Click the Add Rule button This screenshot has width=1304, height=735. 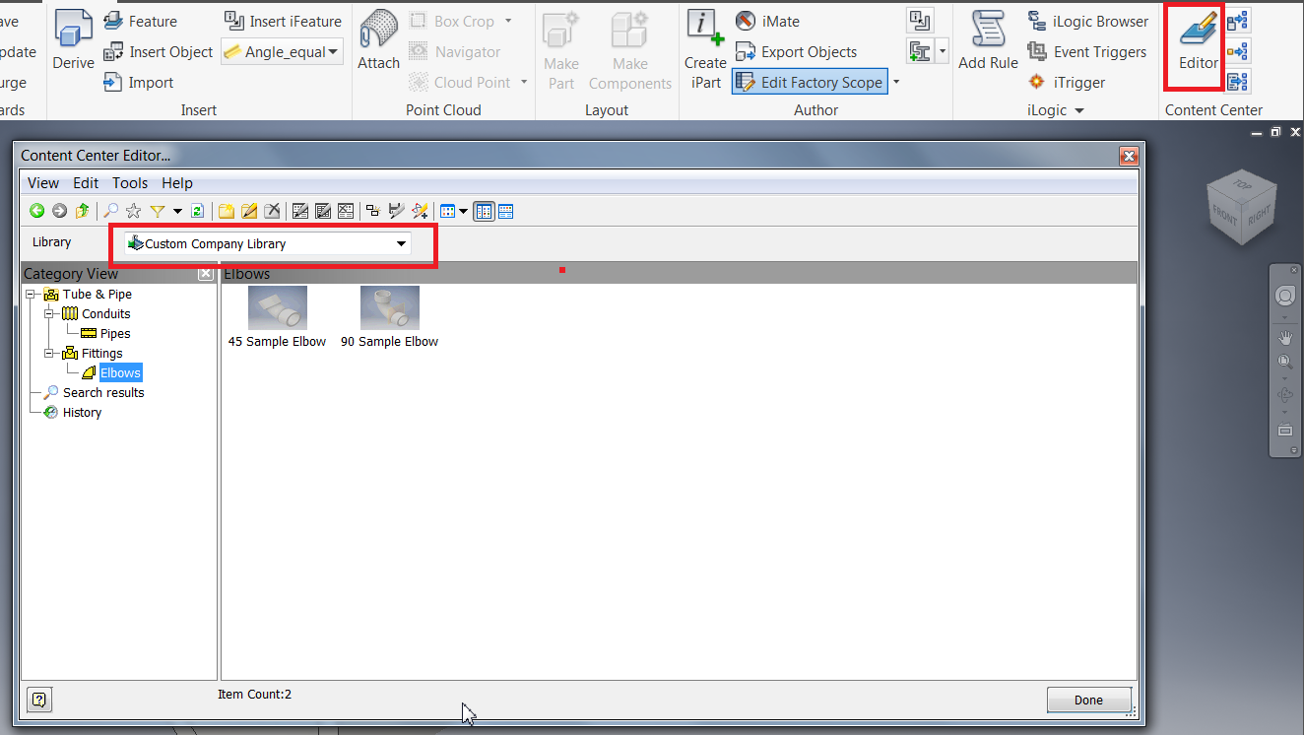point(987,39)
